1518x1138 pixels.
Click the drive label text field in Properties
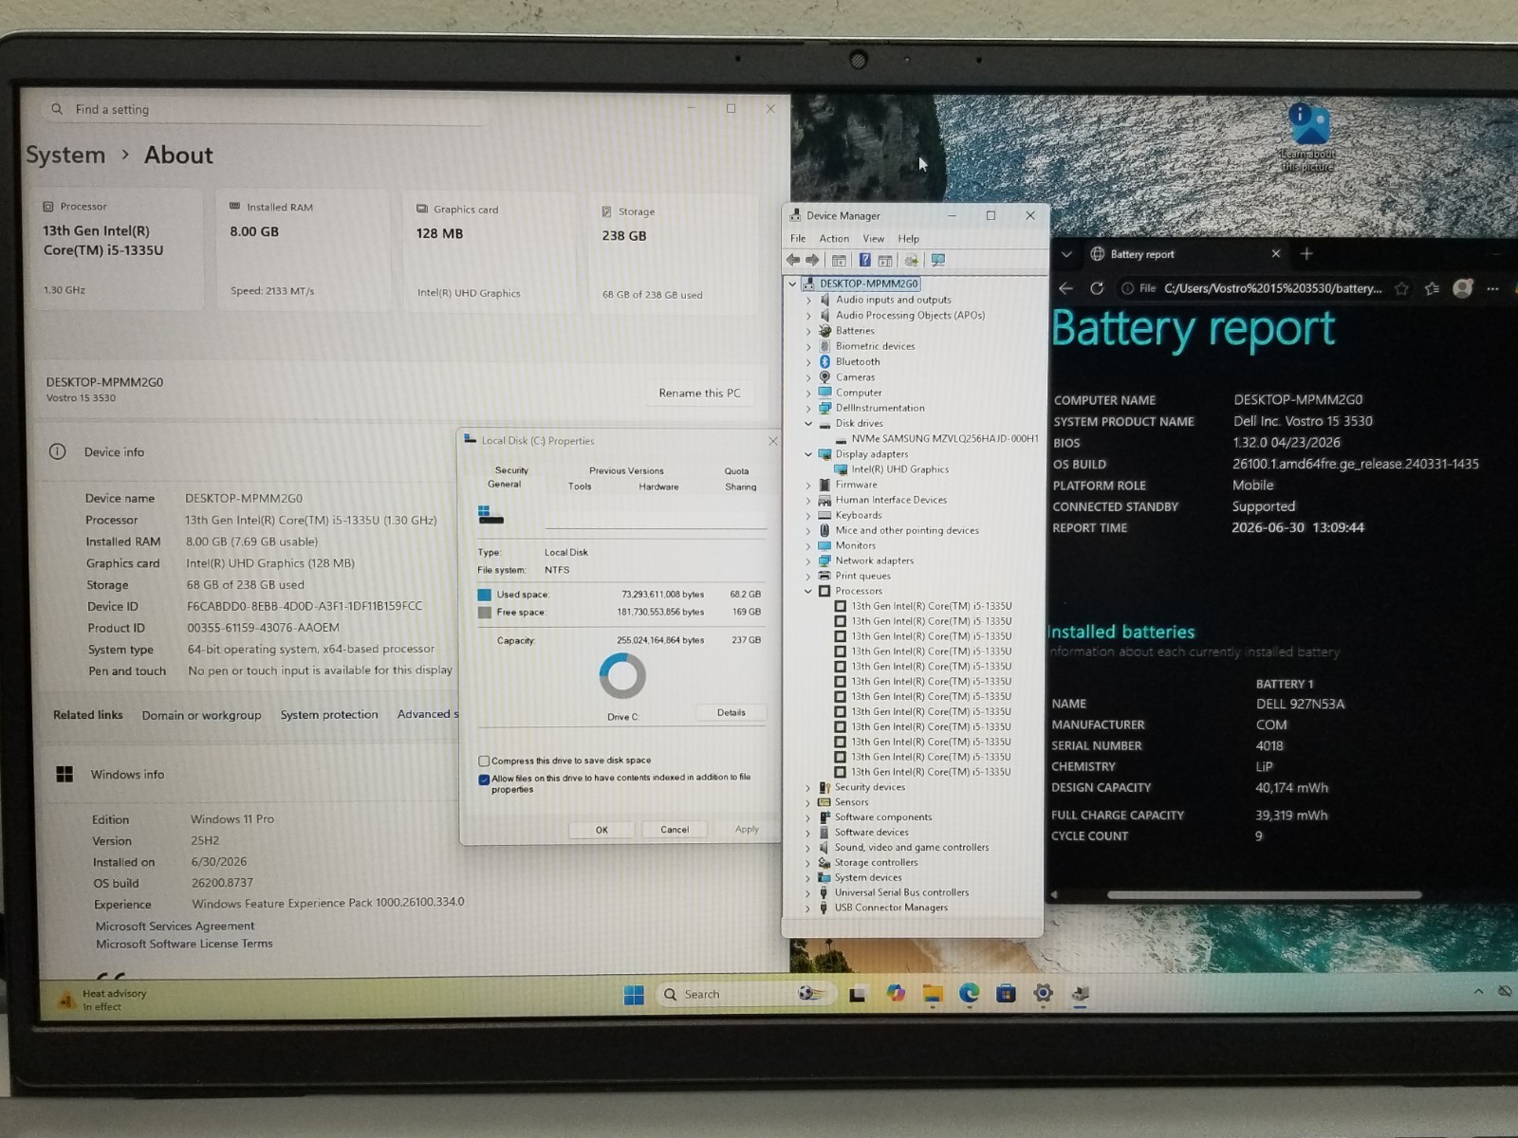coord(656,518)
